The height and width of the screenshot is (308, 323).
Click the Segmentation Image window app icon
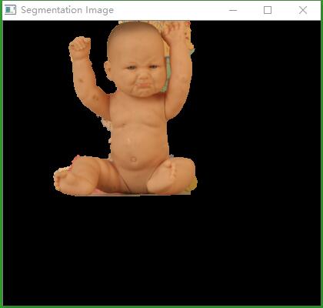[10, 10]
